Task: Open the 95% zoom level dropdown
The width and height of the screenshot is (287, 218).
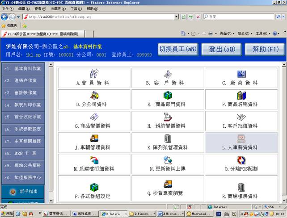Action: pos(274,207)
